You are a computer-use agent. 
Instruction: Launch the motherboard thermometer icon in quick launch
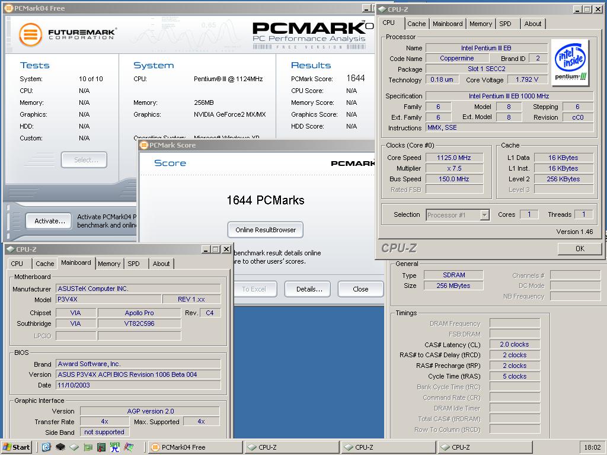pos(101,447)
